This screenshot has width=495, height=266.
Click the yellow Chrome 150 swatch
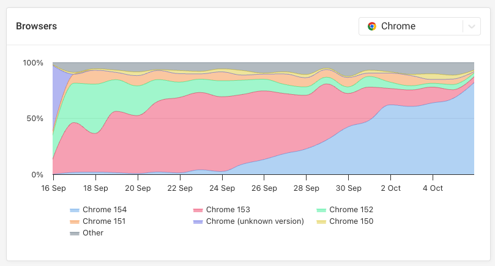[x=321, y=222]
